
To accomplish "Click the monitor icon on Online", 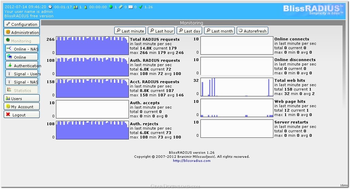I will (x=9, y=57).
